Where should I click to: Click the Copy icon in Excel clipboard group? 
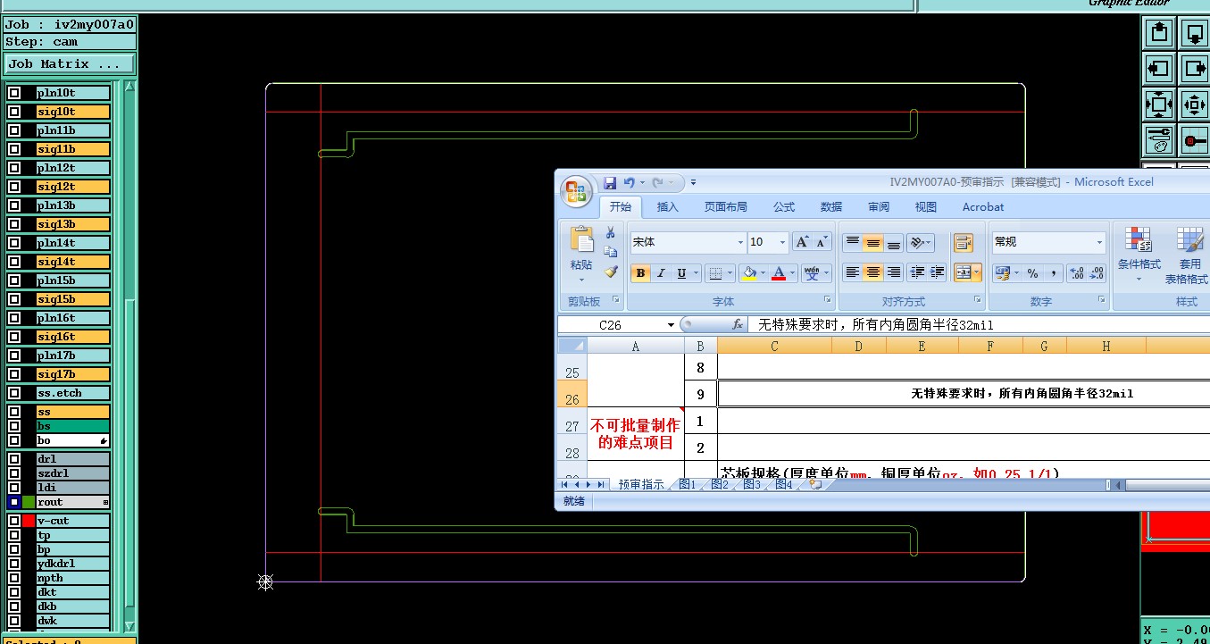click(611, 252)
